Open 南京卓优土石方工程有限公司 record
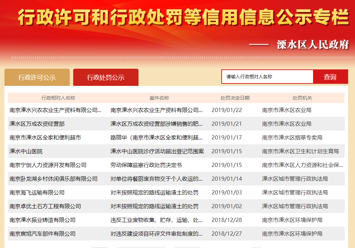This screenshot has height=248, width=355. (x=45, y=206)
